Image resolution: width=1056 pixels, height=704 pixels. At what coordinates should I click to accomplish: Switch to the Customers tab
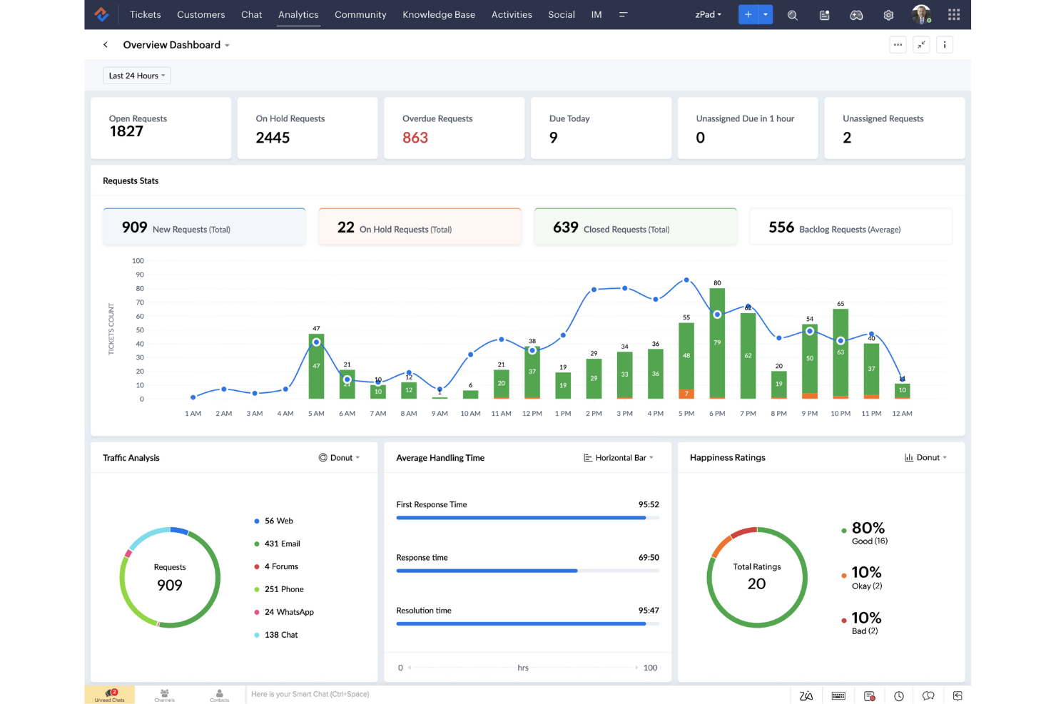tap(201, 14)
